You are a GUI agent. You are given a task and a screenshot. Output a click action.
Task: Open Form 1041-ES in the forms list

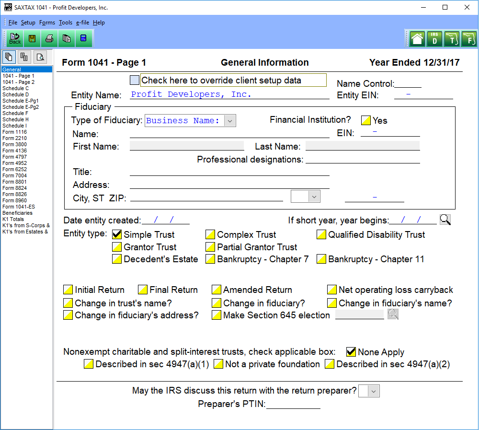point(19,207)
